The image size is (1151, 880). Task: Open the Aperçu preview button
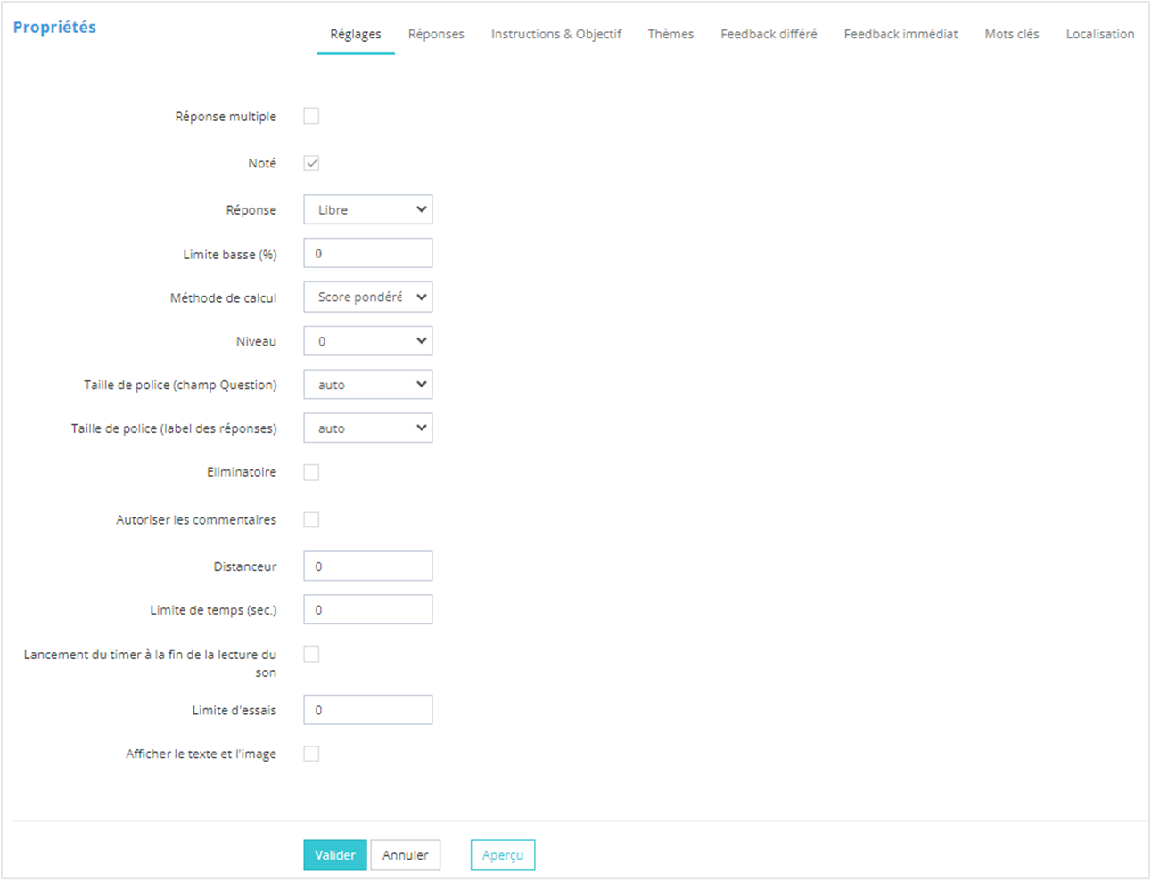[x=503, y=855]
